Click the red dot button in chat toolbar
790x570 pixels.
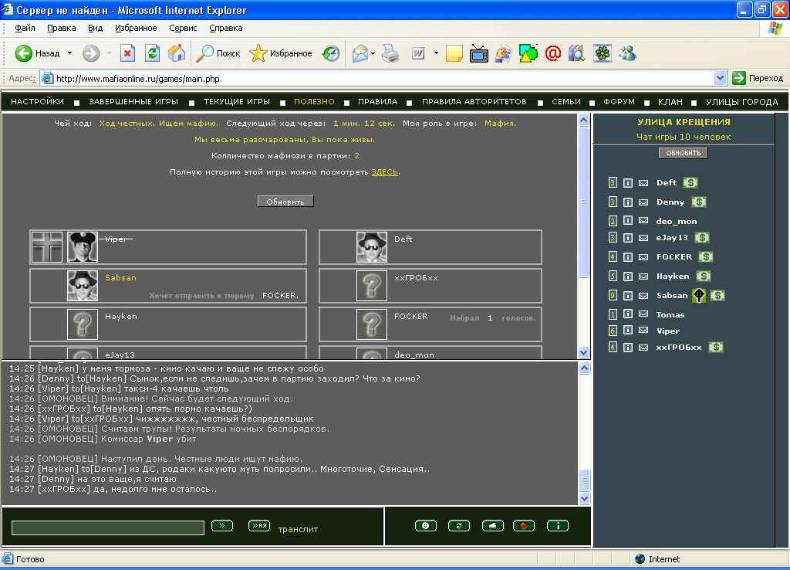pos(524,526)
